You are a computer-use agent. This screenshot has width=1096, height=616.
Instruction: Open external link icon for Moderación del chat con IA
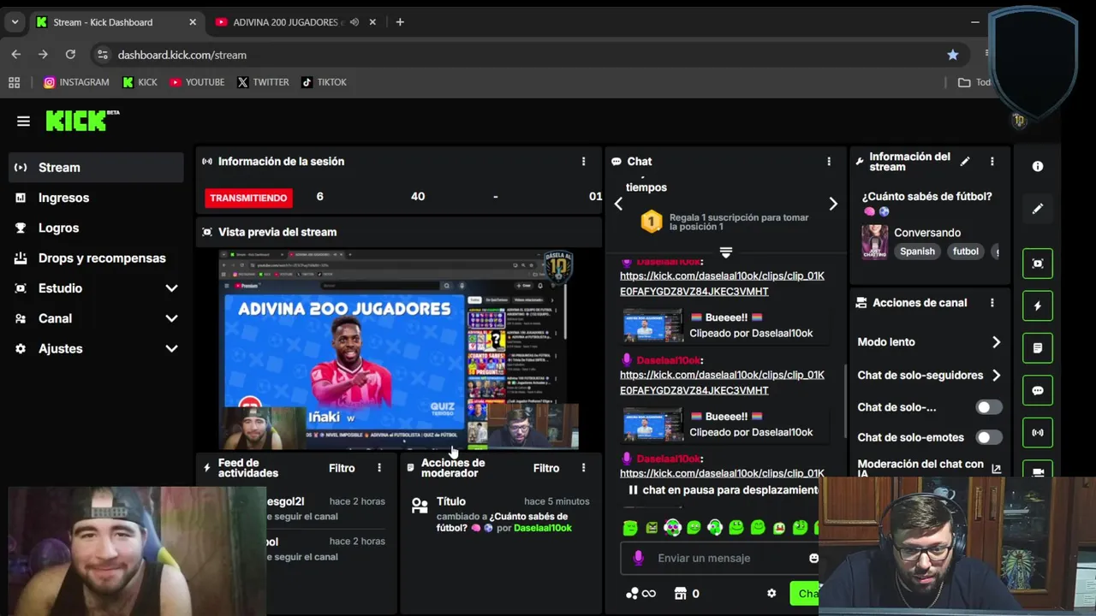pyautogui.click(x=996, y=469)
